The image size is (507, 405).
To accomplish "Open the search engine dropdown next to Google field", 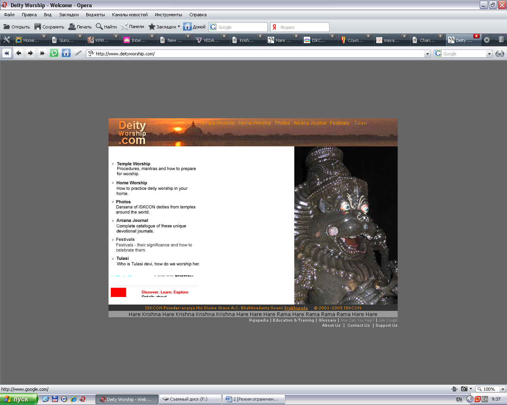I will [x=489, y=54].
